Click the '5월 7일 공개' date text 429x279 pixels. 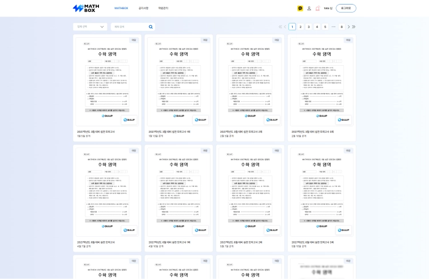227,246
